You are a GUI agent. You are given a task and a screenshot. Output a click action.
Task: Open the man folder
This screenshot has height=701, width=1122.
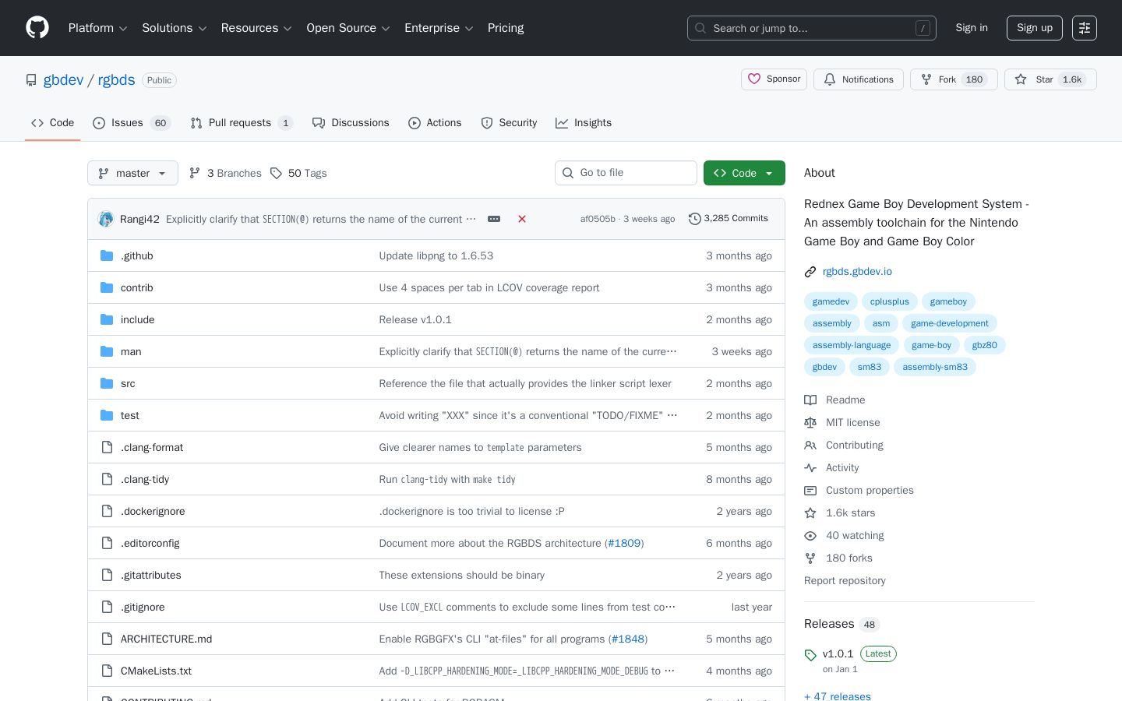(x=131, y=351)
